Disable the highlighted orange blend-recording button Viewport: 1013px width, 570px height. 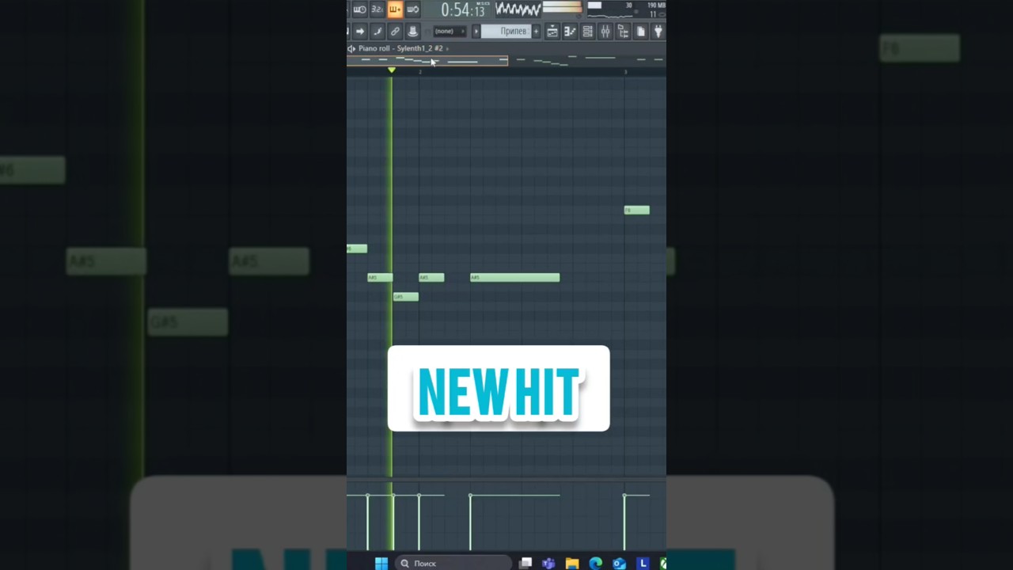394,9
